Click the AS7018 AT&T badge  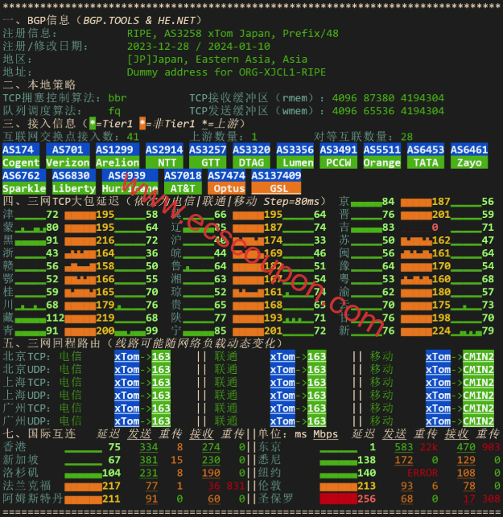coord(183,182)
